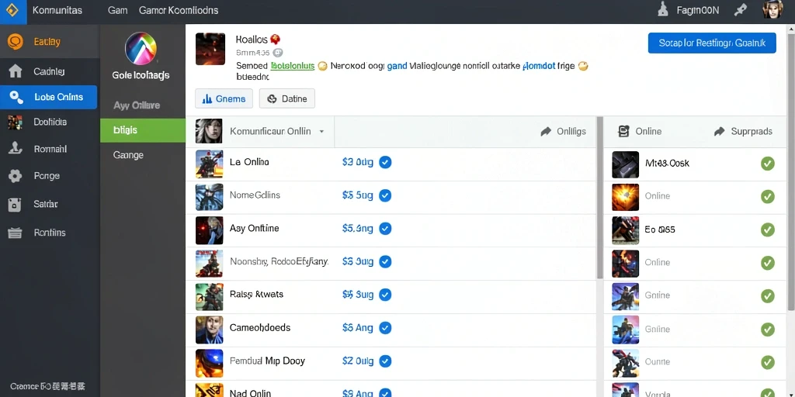This screenshot has height=397, width=795.
Task: Click the Gnems button with chart icon
Action: [224, 98]
